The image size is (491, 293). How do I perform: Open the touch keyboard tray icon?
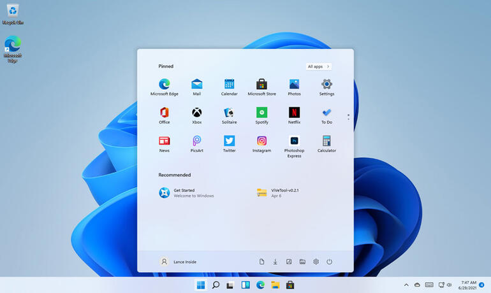click(x=429, y=285)
